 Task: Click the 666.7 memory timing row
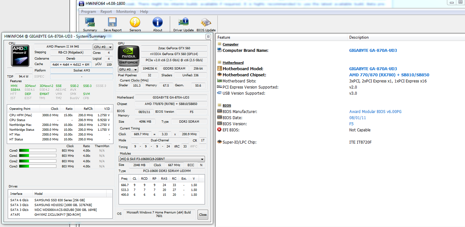pyautogui.click(x=161, y=185)
